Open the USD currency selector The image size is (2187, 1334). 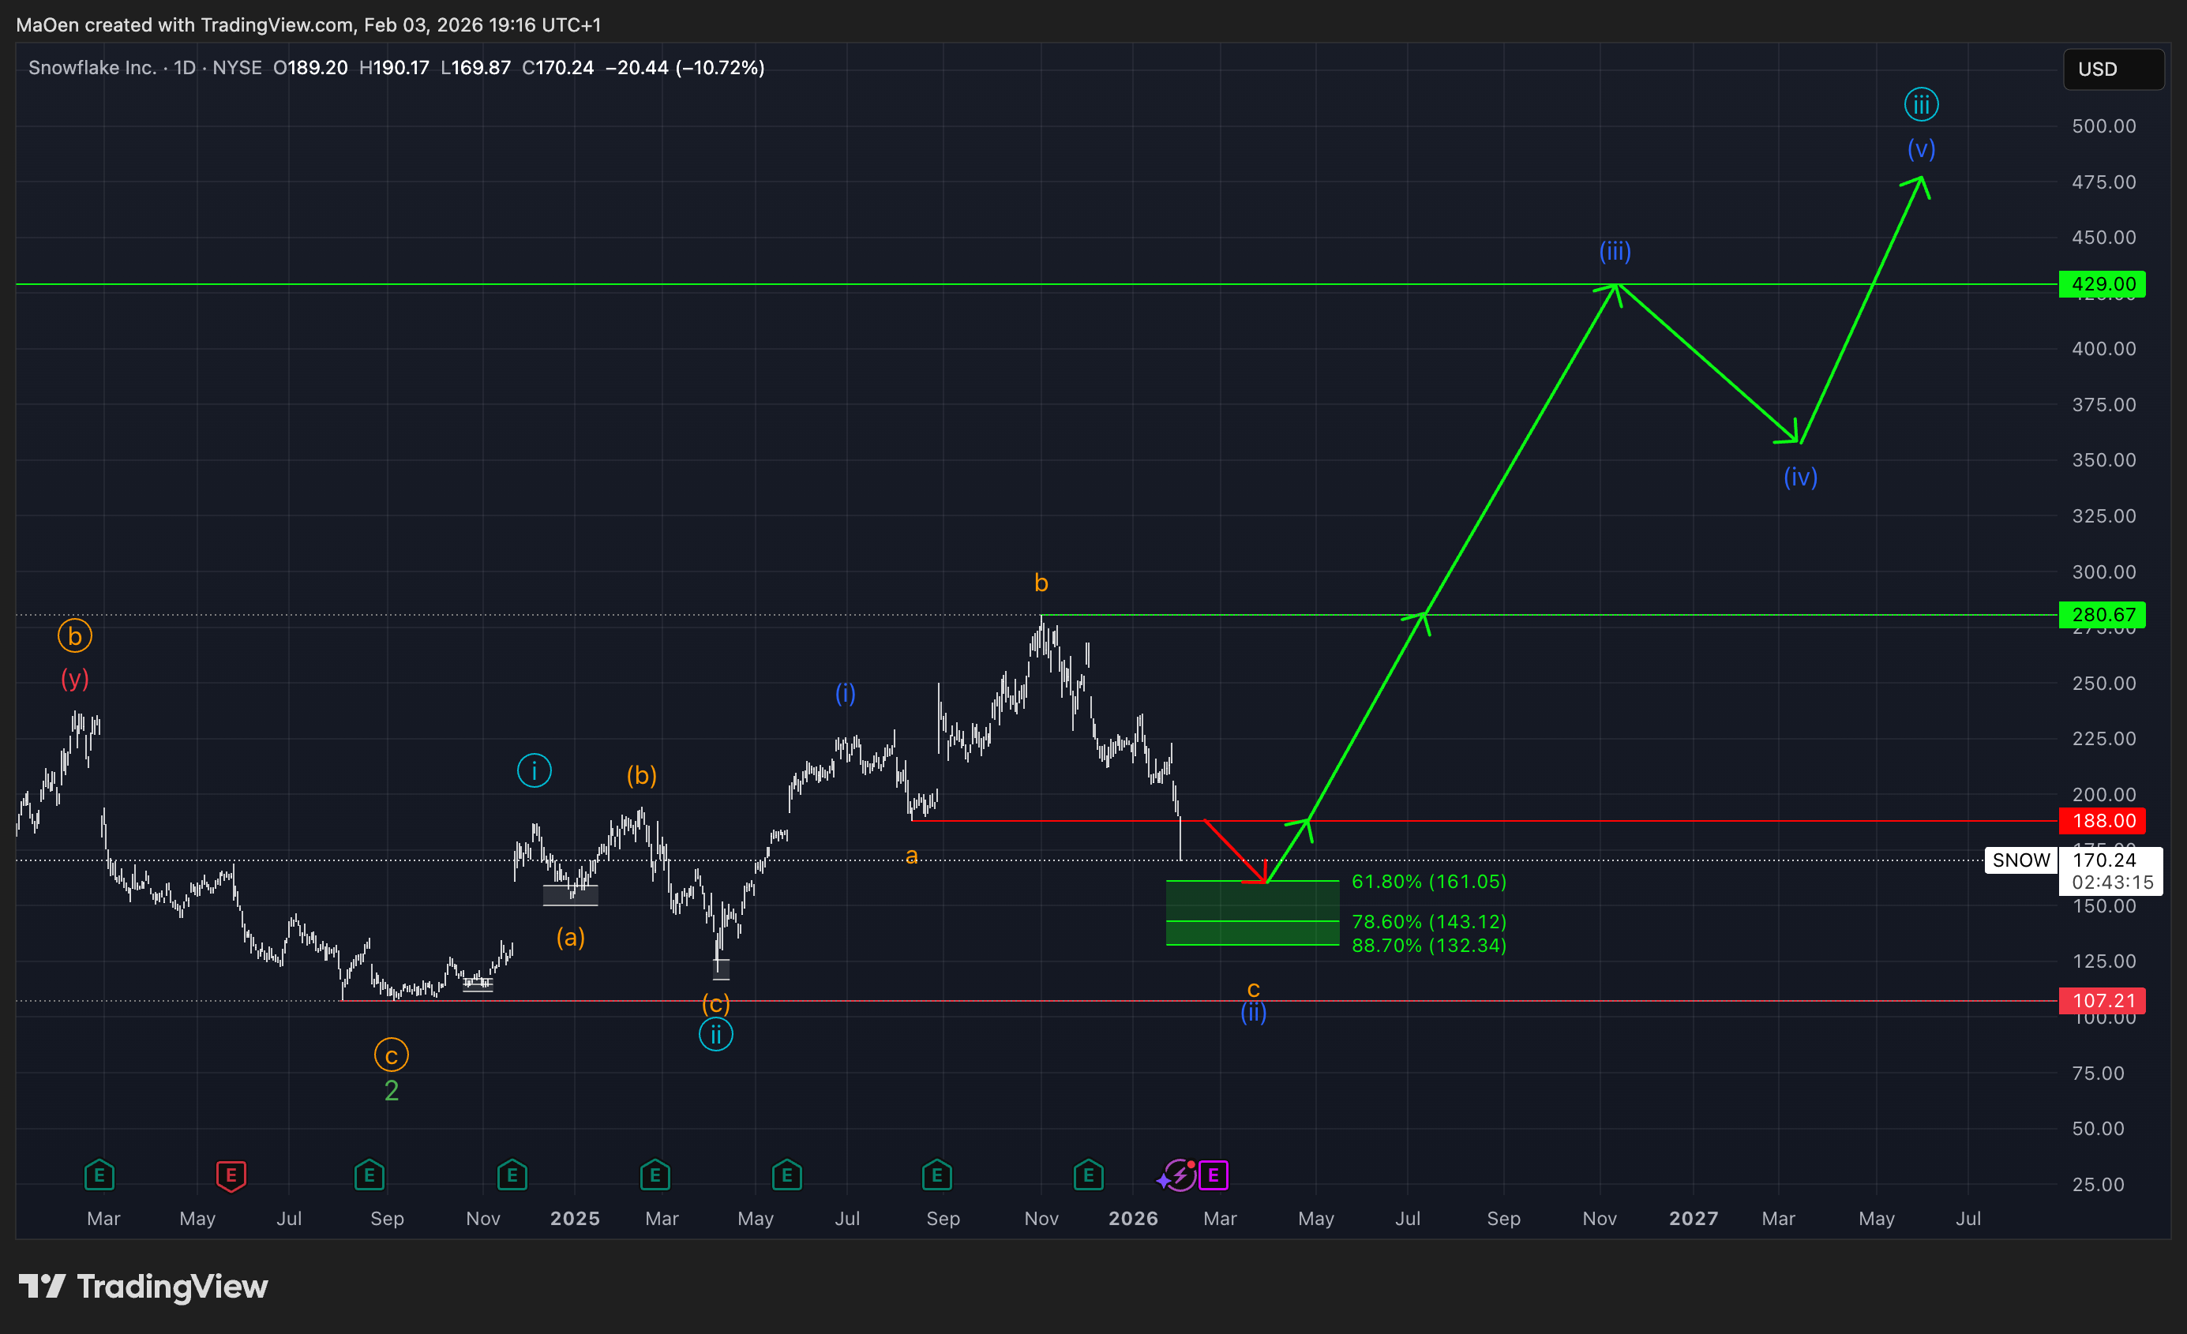click(2113, 69)
